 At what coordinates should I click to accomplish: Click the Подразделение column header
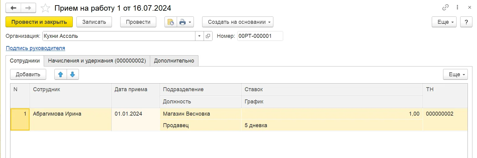201,89
